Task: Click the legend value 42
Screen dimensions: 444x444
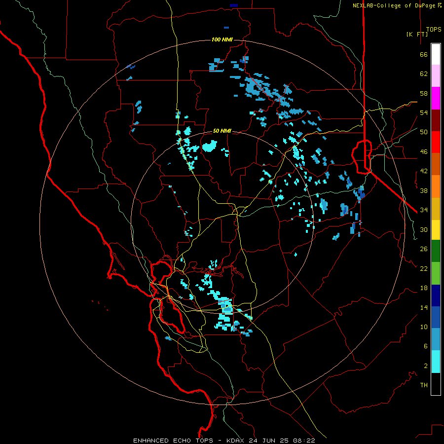Action: [424, 171]
